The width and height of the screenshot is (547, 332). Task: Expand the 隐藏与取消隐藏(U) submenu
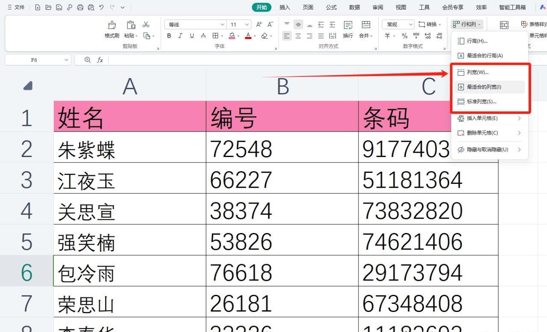519,149
